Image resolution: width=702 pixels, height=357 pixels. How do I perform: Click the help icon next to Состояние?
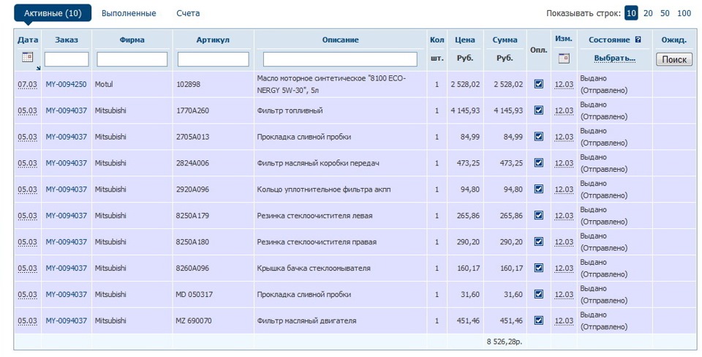coord(638,40)
